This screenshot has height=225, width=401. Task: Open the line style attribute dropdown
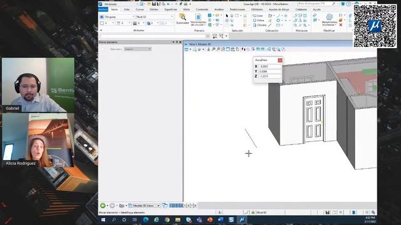(124, 23)
